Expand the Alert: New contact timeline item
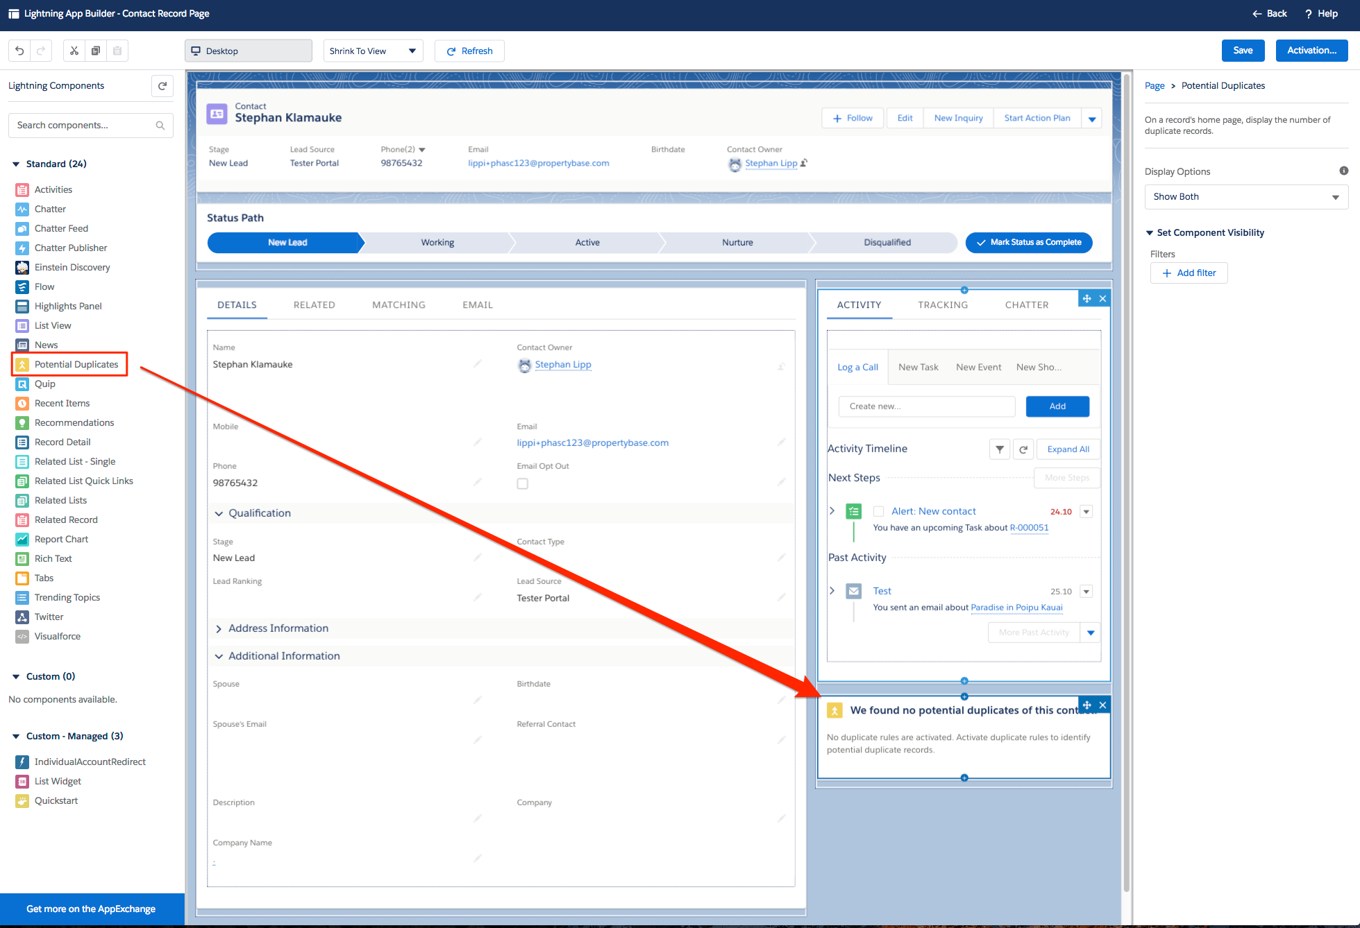 point(832,510)
